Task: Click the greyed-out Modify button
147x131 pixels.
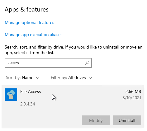Action: tap(96, 120)
